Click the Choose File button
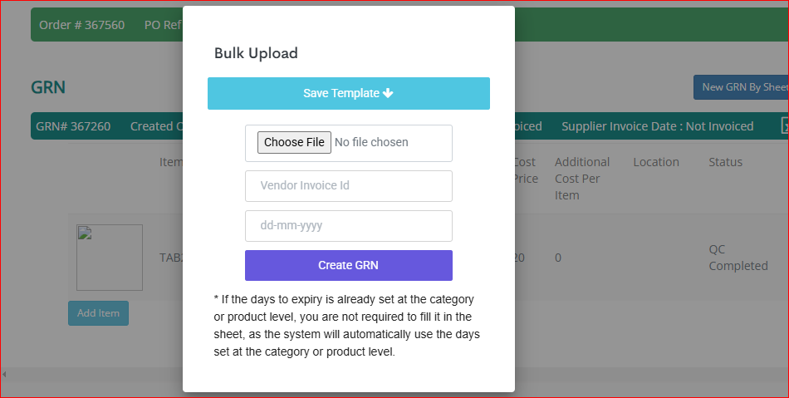Screen dimensions: 789x398 pos(294,142)
